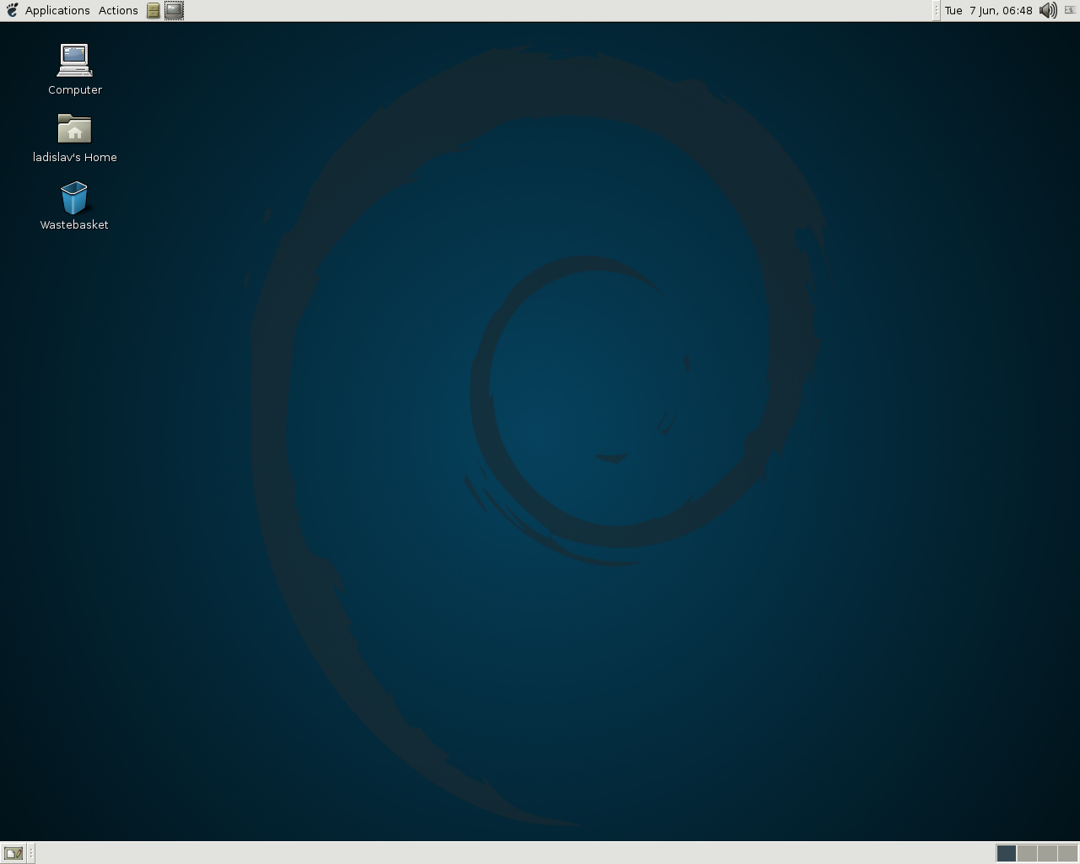This screenshot has height=864, width=1080.
Task: Launch the file cabinet file browser icon
Action: coord(154,10)
